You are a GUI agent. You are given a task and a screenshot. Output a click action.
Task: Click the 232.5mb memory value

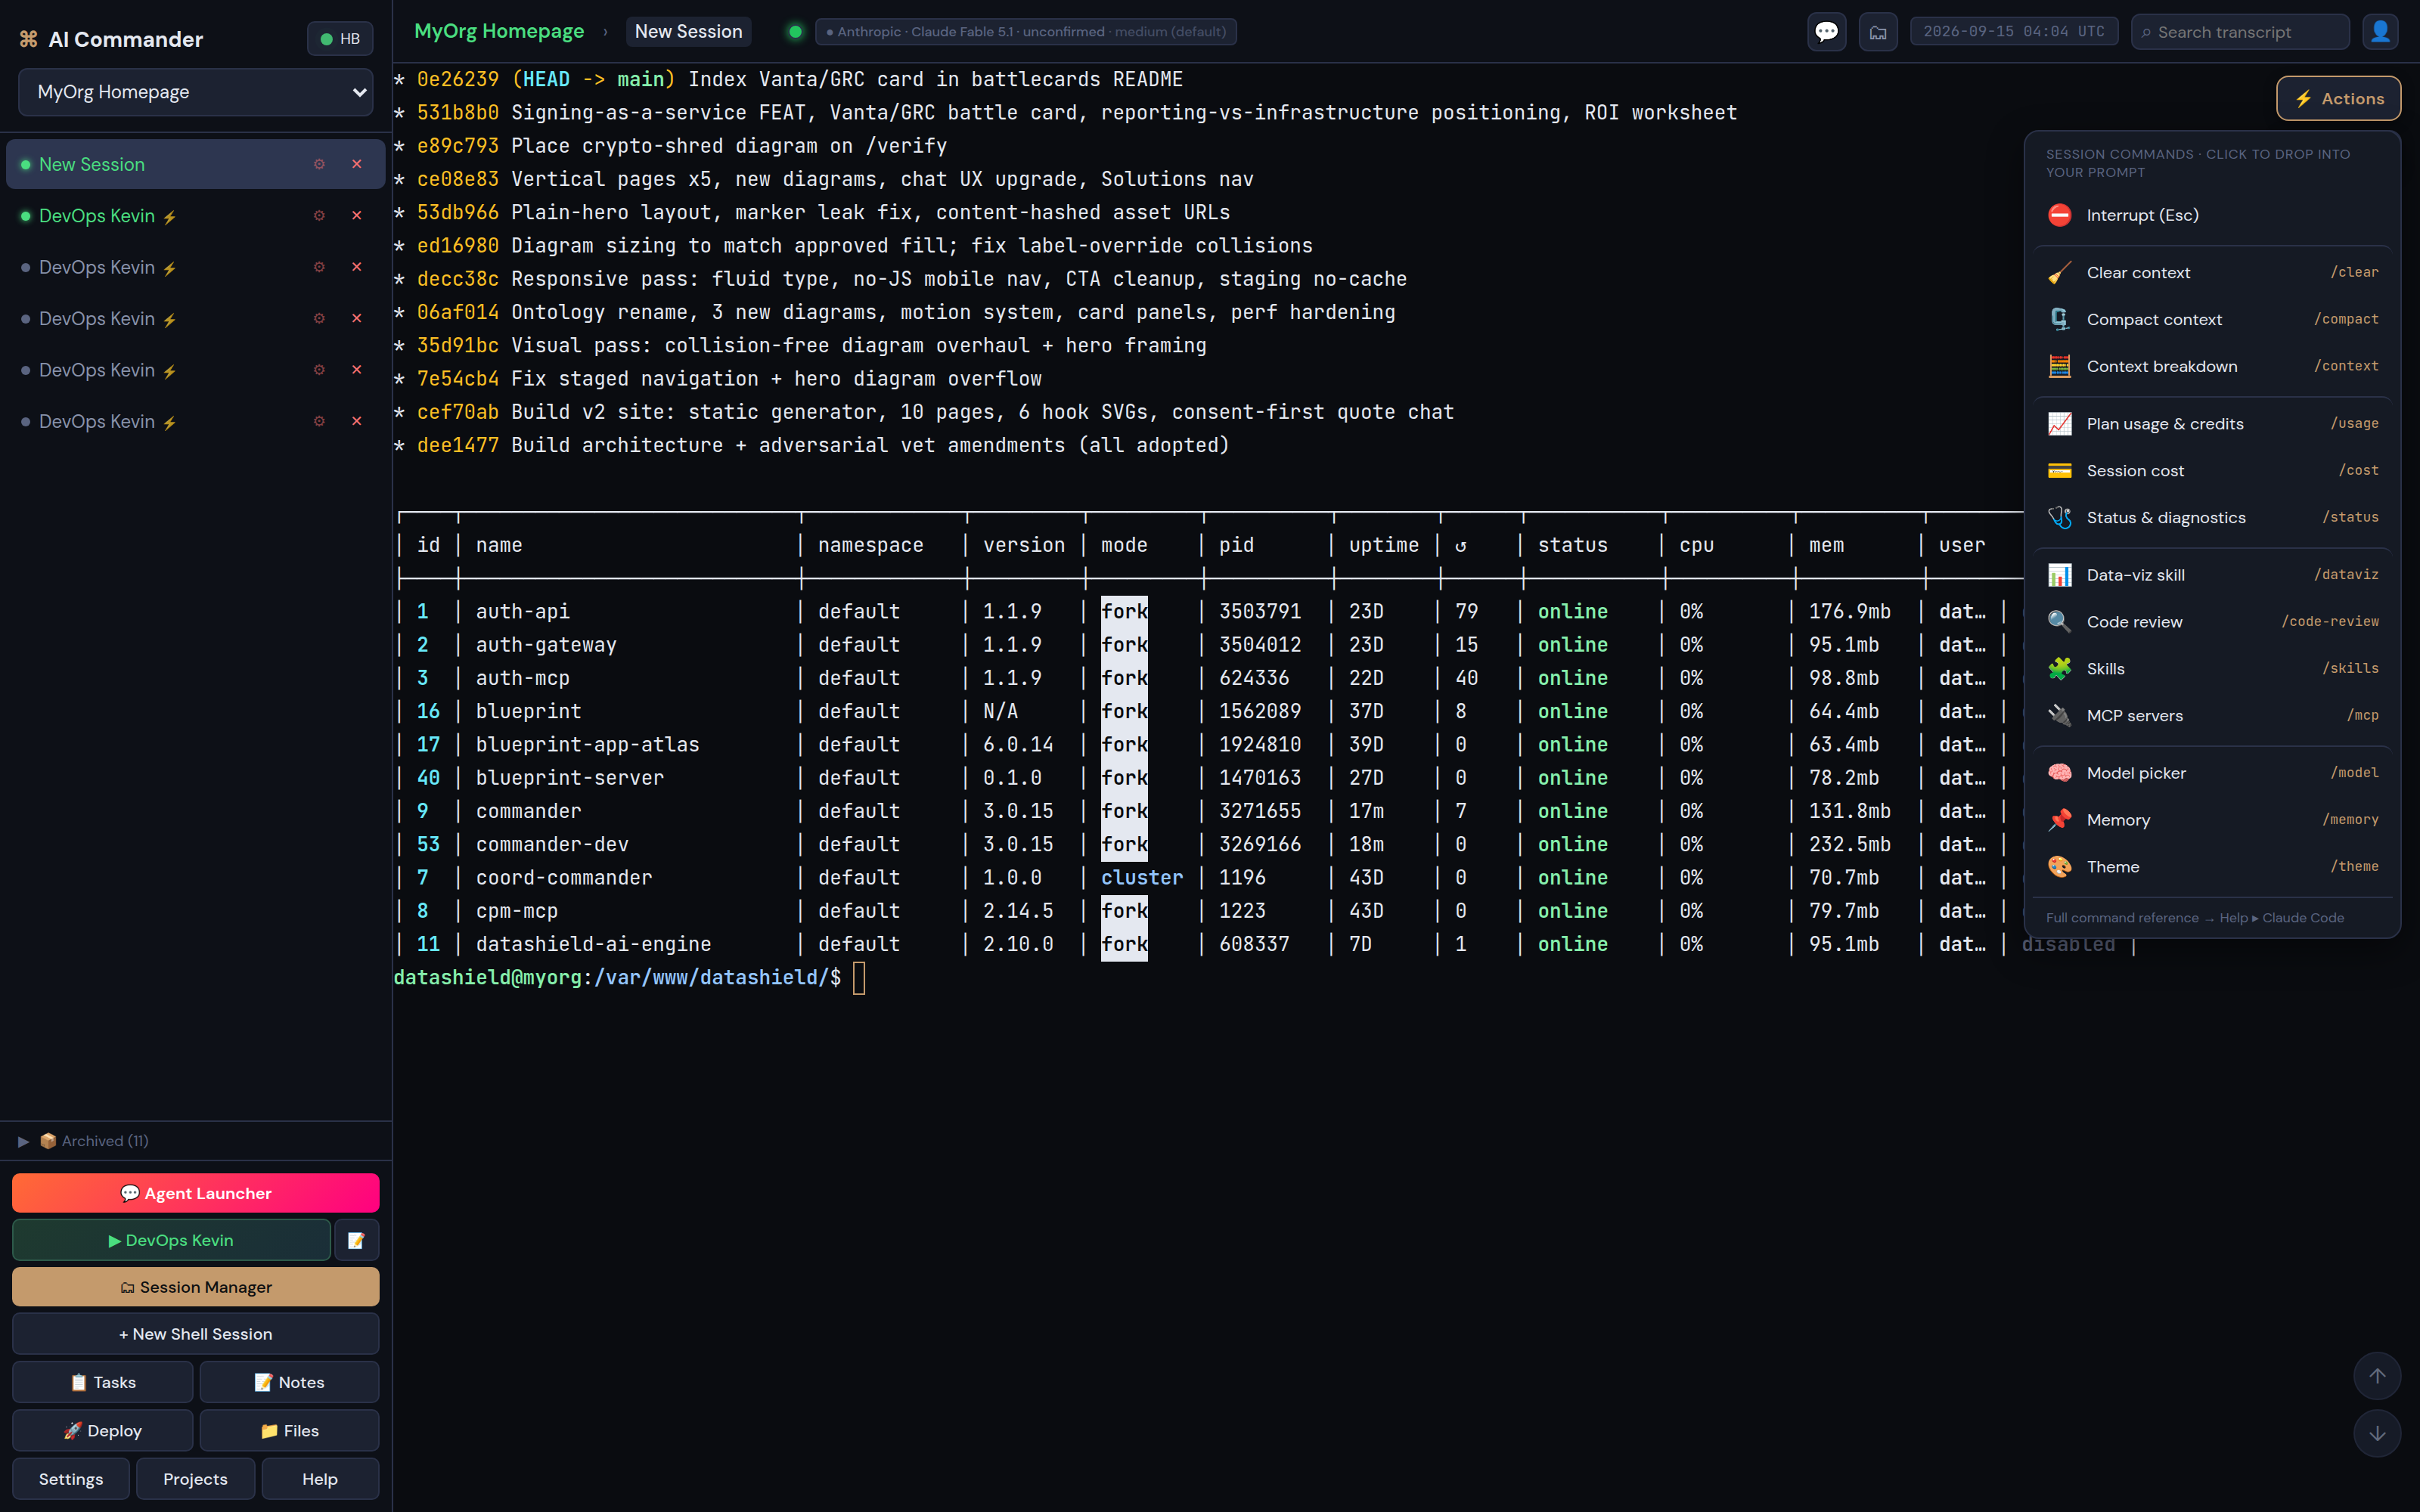point(1850,845)
